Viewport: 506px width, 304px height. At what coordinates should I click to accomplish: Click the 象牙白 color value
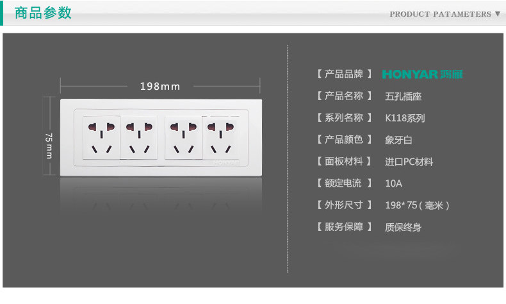[398, 140]
